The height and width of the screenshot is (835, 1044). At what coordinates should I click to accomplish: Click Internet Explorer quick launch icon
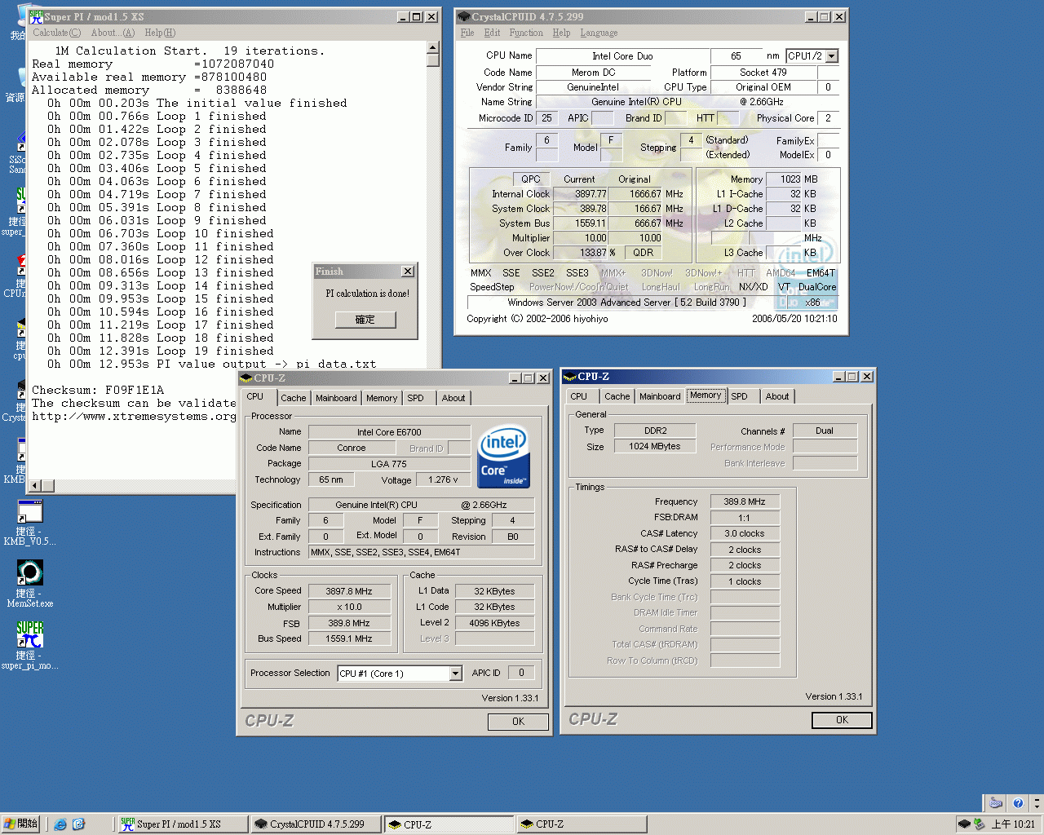tap(60, 824)
